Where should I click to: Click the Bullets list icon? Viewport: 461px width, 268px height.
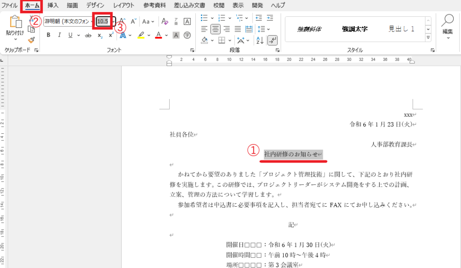(204, 18)
